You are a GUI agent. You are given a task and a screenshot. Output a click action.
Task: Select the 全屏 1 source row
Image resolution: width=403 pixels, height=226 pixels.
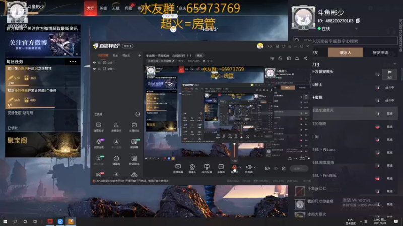(x=117, y=69)
